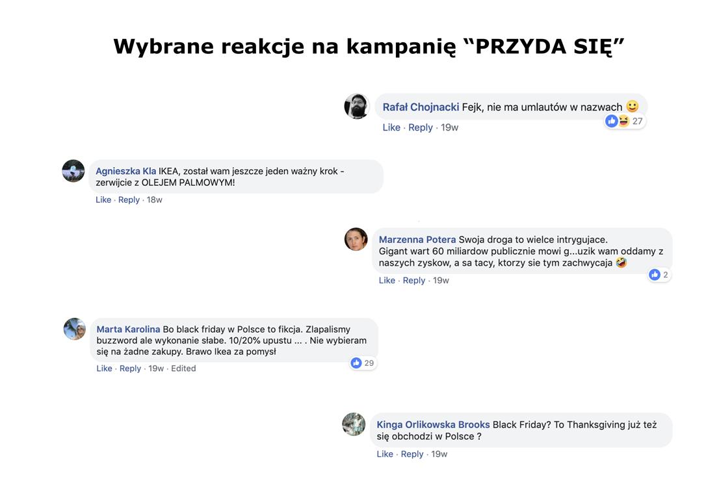Reply to Marta Karolina's Black Friday comment

point(130,368)
